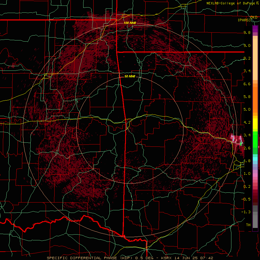Click the 5.8 legend value
The image size is (260, 260).
click(x=247, y=97)
